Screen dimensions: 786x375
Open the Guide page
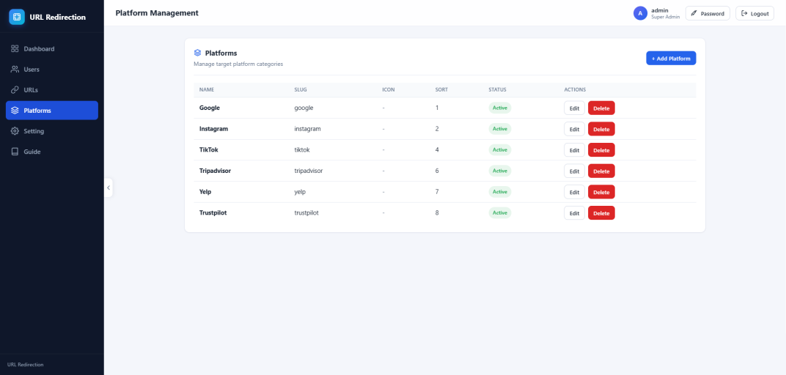(x=52, y=152)
